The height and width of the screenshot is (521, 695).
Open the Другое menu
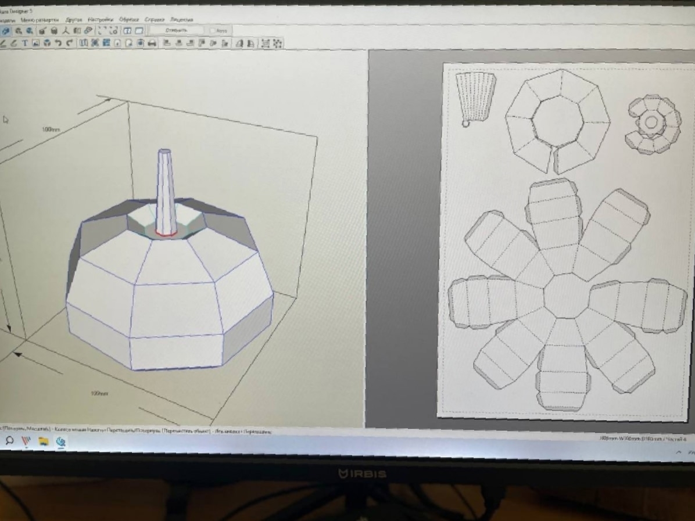[74, 20]
